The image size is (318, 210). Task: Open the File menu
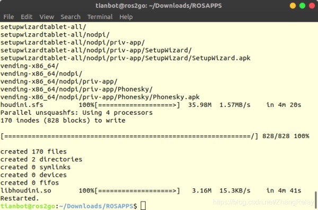point(8,17)
